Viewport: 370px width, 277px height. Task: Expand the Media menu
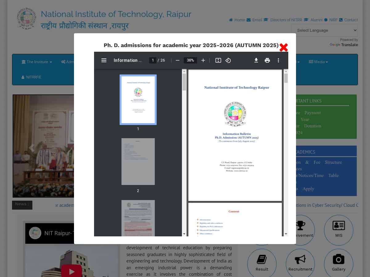point(319,62)
